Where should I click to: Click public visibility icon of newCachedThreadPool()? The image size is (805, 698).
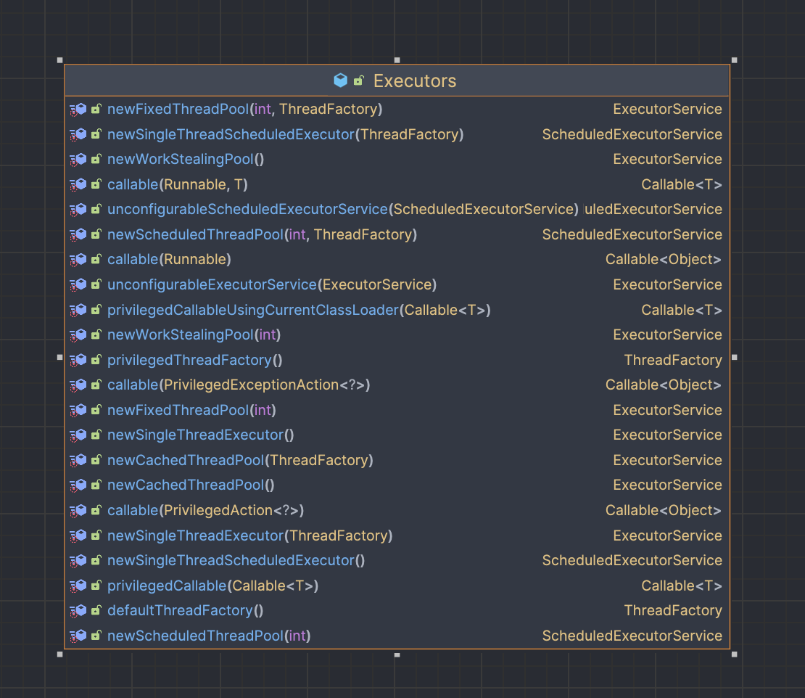[96, 485]
